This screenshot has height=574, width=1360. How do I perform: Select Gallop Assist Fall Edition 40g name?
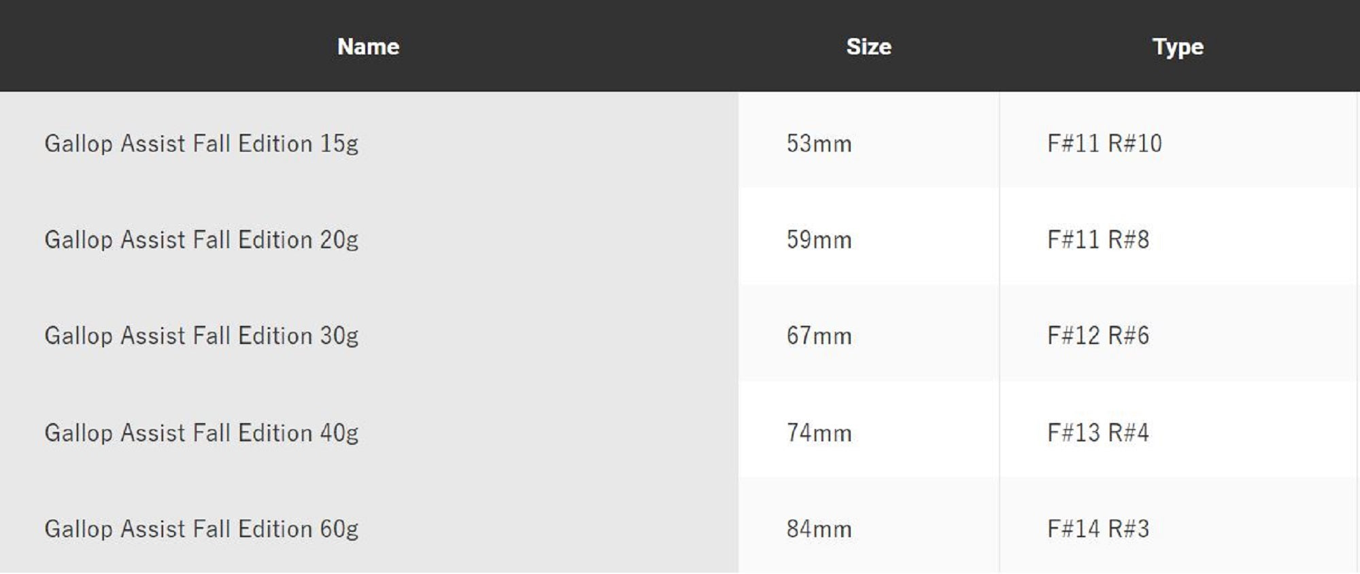point(201,433)
